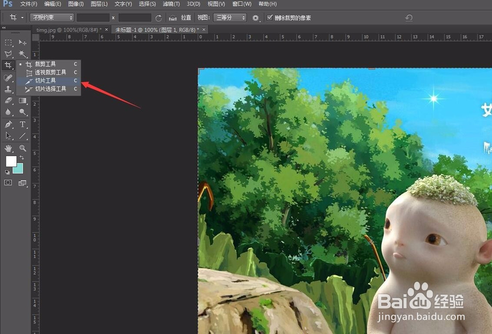The image size is (492, 334).
Task: Click the 拉直 straighten button
Action: 182,17
